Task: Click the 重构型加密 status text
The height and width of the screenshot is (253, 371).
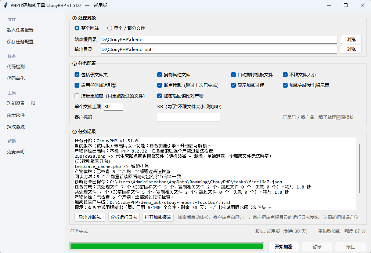Action: [x=329, y=231]
